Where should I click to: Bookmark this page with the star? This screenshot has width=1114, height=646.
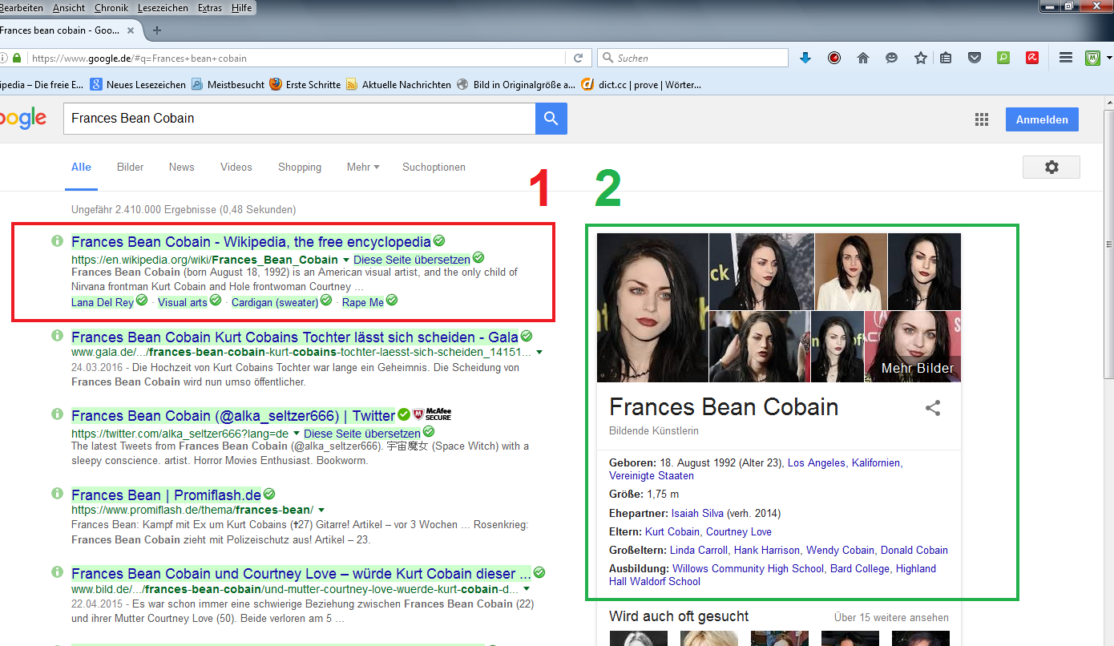(921, 58)
